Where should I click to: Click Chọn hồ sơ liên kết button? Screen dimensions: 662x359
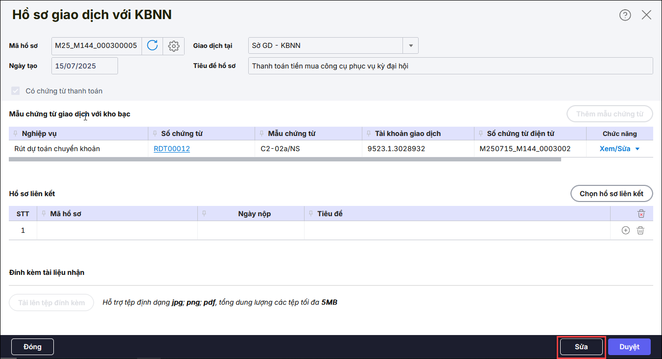(611, 194)
